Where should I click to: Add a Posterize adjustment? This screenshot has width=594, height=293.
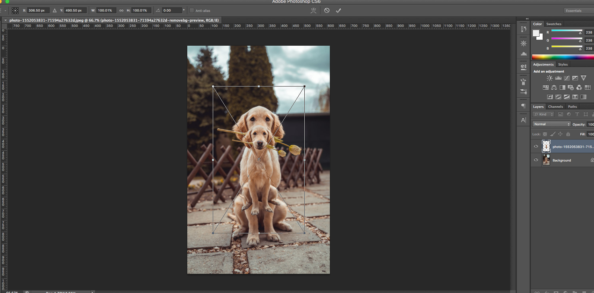tap(558, 97)
